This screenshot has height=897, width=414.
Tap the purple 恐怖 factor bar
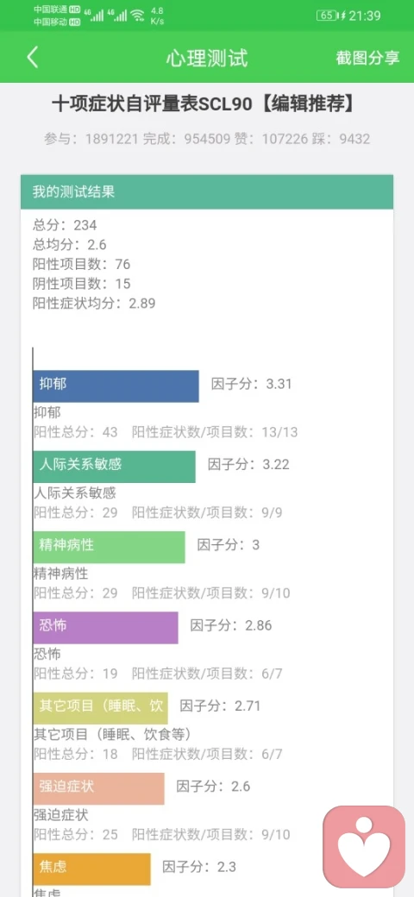point(106,628)
